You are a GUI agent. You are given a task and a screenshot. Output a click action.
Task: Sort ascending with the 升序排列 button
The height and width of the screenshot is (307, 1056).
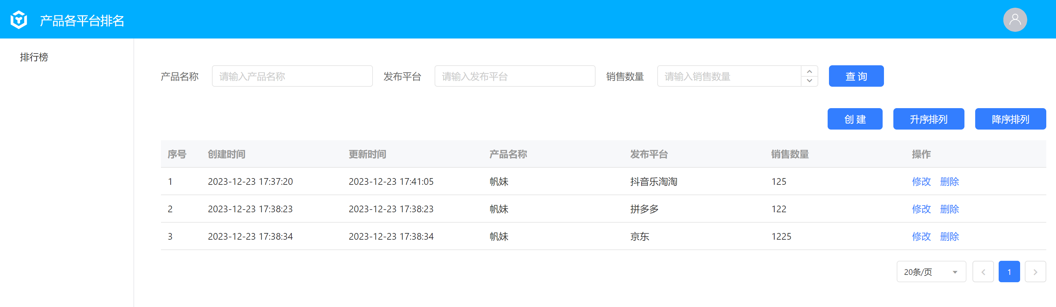tap(929, 119)
